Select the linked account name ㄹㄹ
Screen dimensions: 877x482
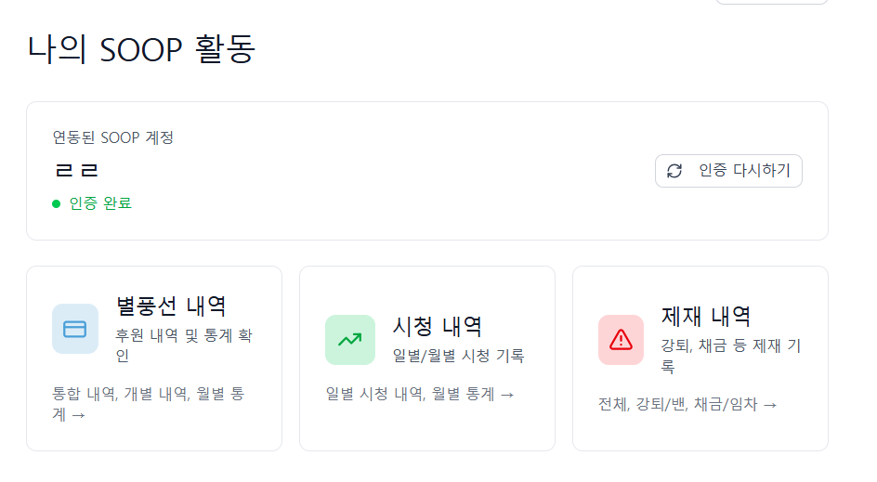click(x=76, y=171)
